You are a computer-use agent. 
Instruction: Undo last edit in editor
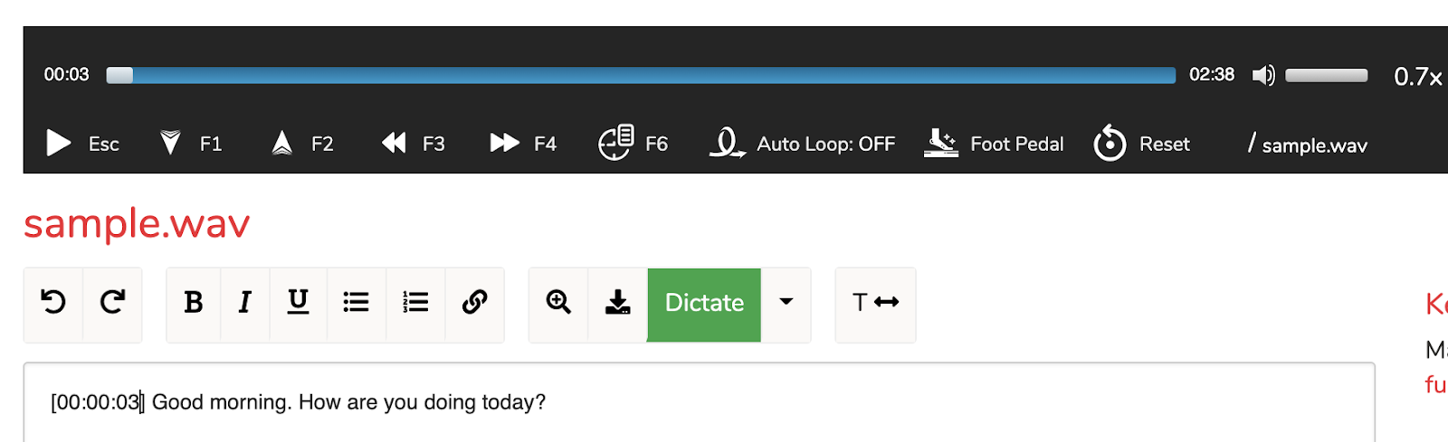point(53,302)
